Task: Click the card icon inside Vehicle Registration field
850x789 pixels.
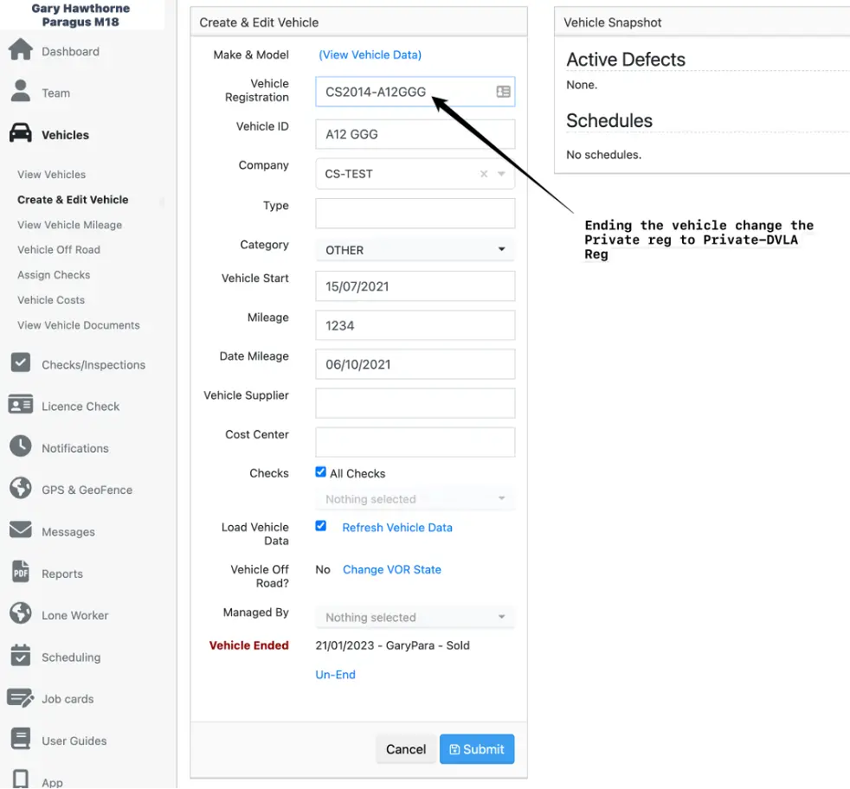Action: (x=503, y=92)
